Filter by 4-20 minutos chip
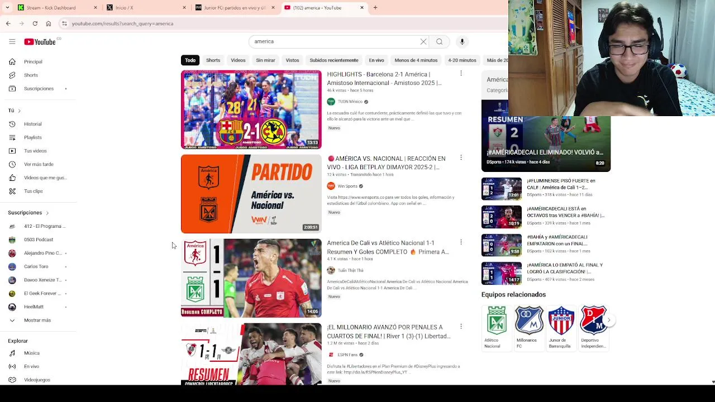This screenshot has height=402, width=715. [462, 60]
